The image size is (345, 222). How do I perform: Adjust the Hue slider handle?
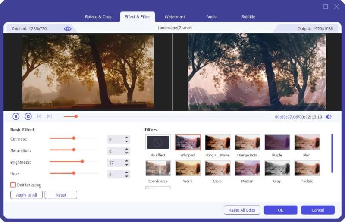click(x=74, y=173)
